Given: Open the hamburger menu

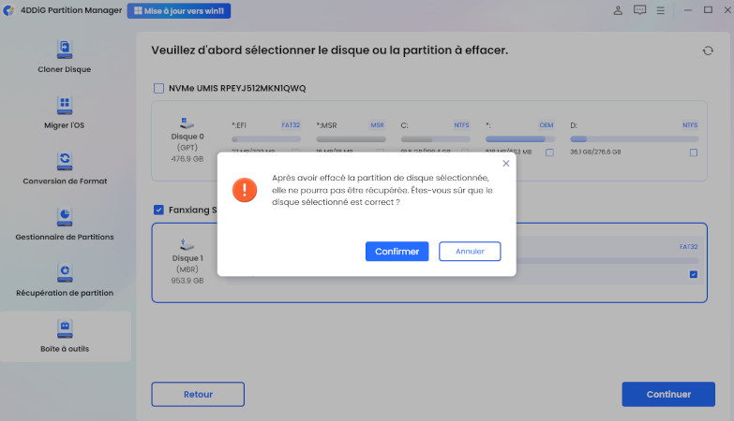Looking at the screenshot, I should point(661,10).
